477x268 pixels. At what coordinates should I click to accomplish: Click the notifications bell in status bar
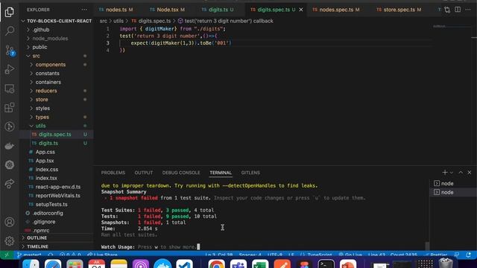469,255
